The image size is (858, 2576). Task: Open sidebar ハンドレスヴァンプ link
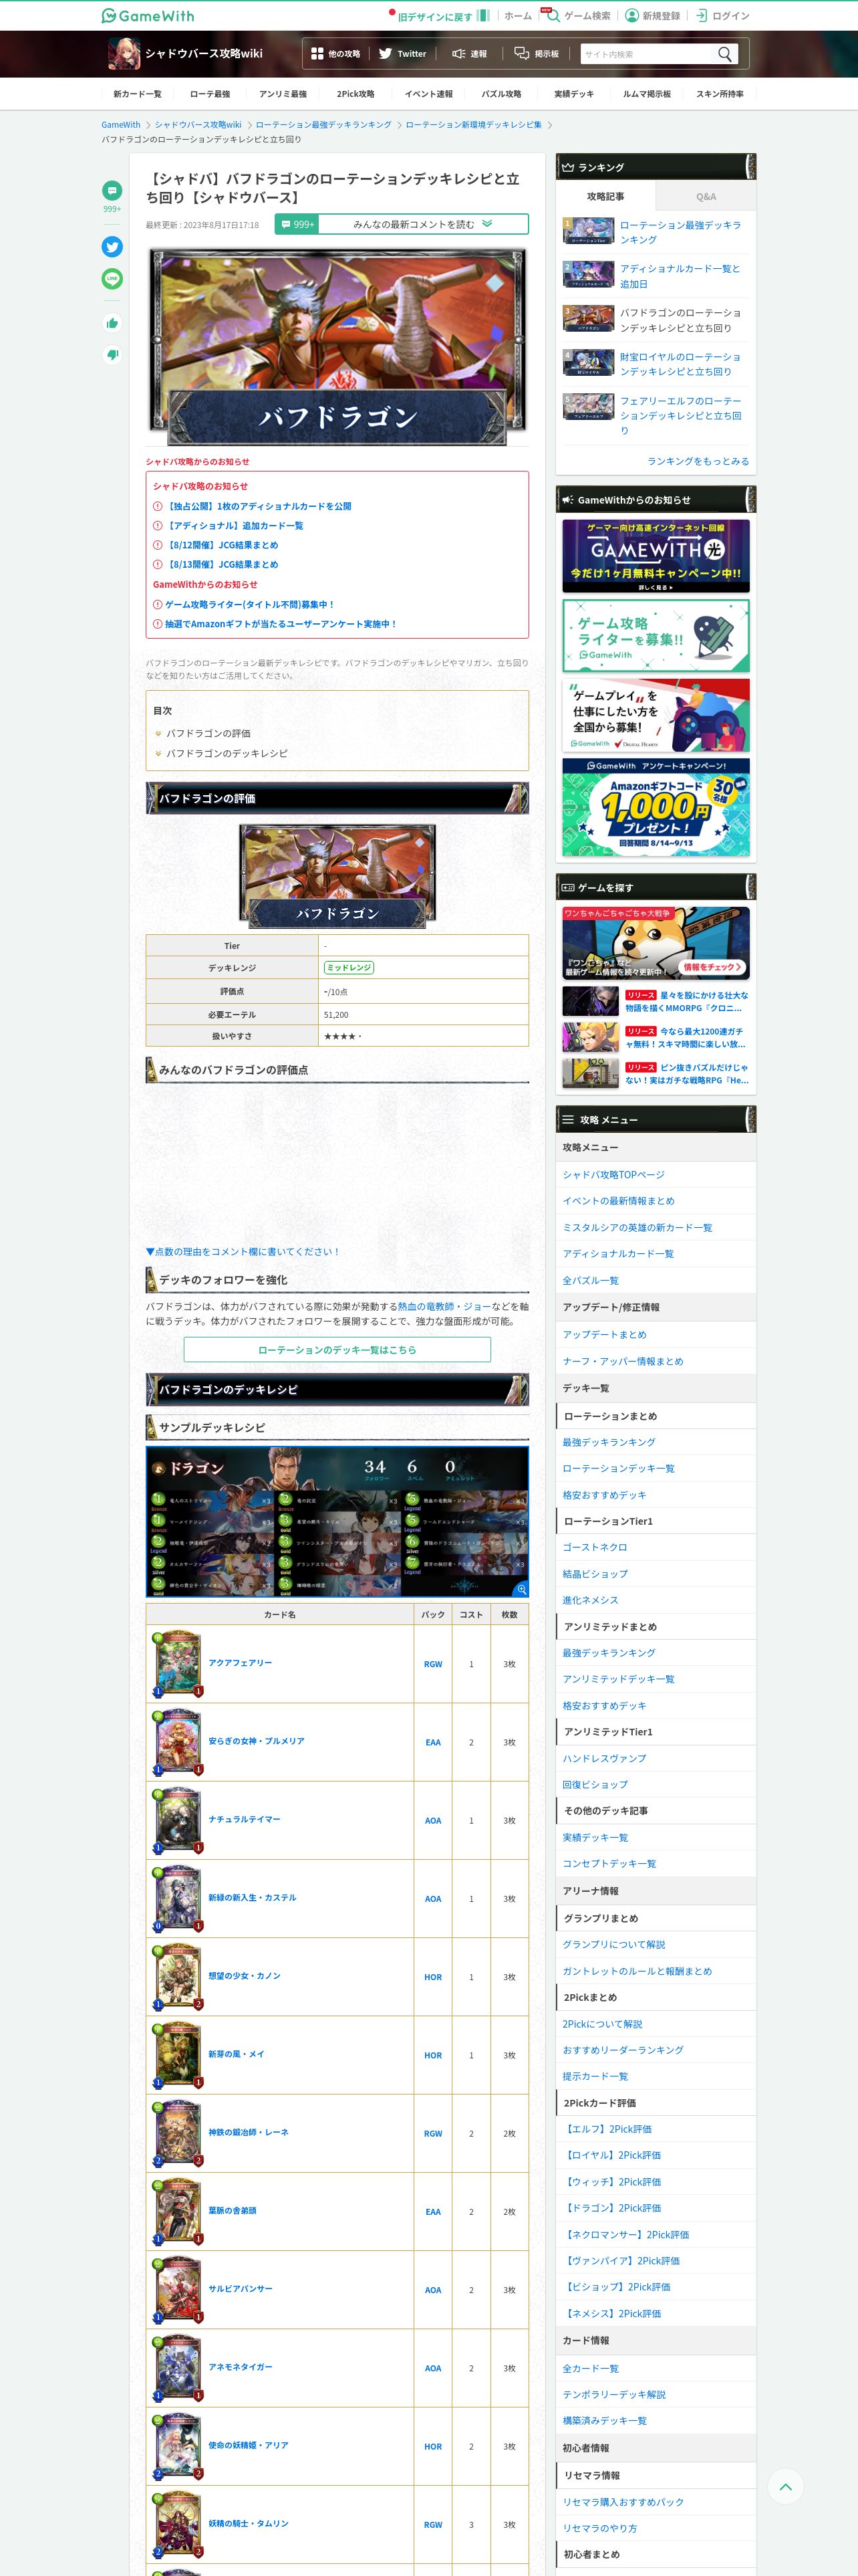click(x=604, y=1757)
